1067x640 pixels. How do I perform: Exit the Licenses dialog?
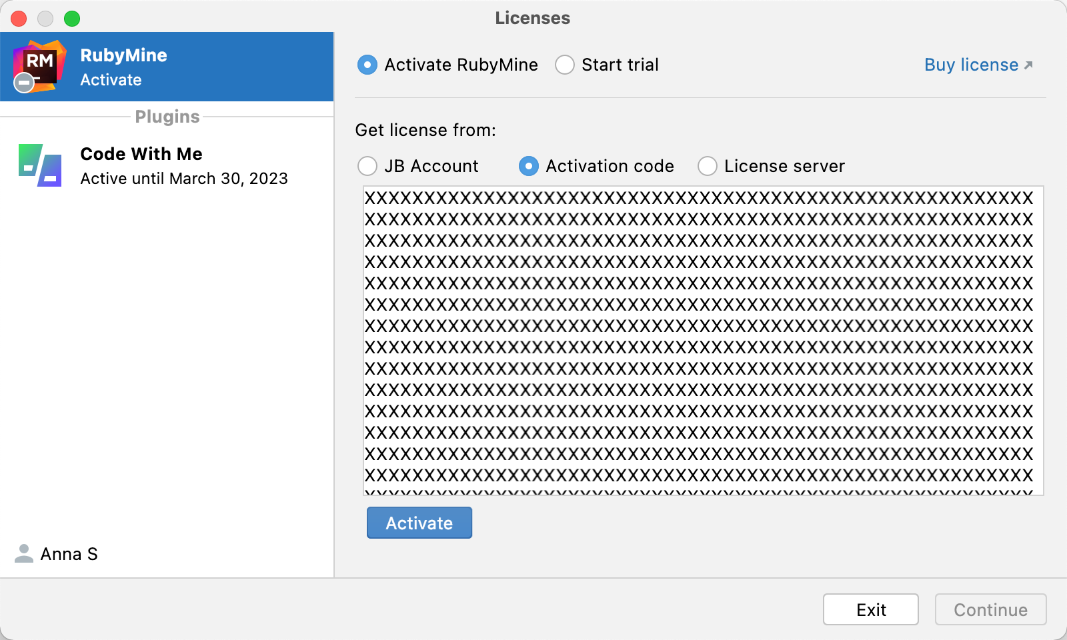870,609
